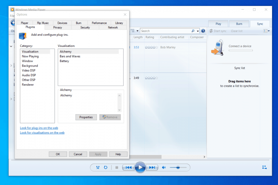Select the Bob Marley artist cell

168,47
